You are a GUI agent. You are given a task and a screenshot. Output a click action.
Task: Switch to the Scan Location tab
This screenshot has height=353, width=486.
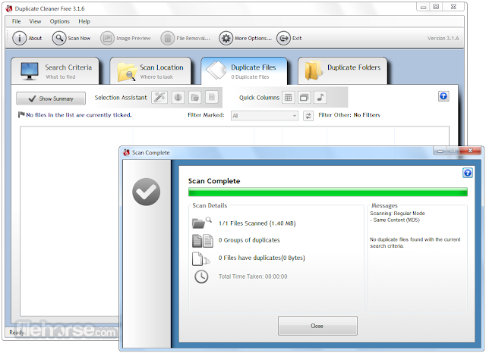pyautogui.click(x=150, y=70)
